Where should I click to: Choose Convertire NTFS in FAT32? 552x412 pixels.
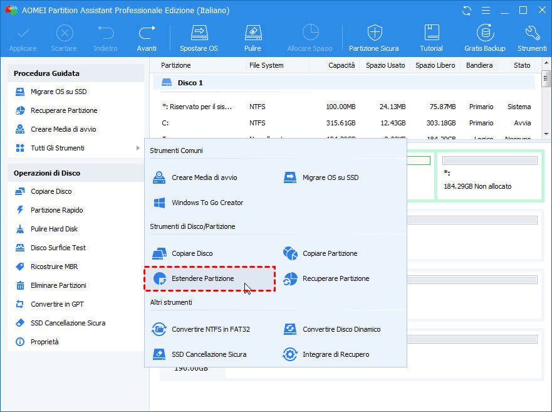(211, 329)
